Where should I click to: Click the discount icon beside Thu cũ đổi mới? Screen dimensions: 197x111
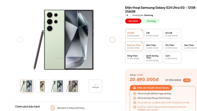click(135, 103)
